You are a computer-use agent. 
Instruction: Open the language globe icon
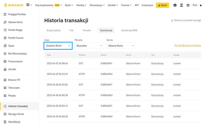(x=188, y=5)
